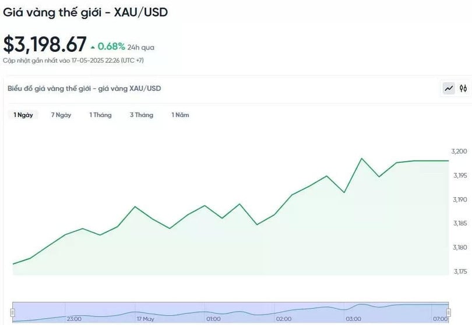Grab the left range navigator handle
472x325 pixels.
click(x=13, y=312)
